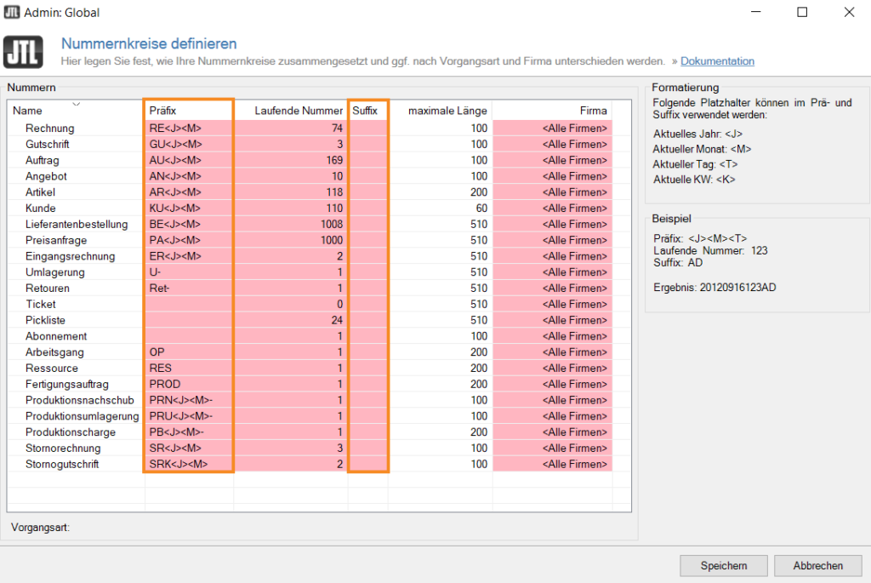Click the Suffix column header
Screen dimensions: 871x583
coord(367,111)
